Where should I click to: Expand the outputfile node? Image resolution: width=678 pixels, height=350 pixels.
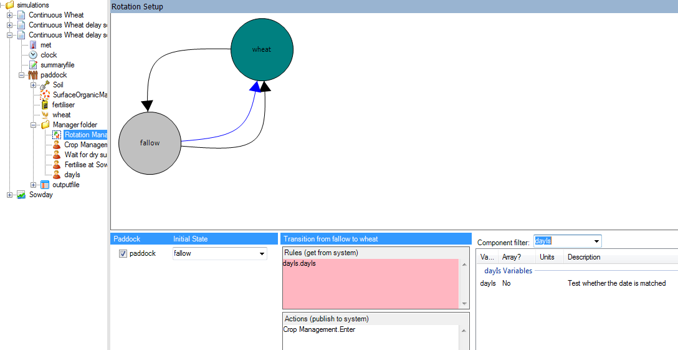pos(33,185)
